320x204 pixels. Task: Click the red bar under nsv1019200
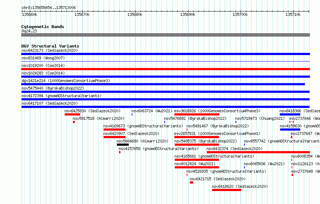click(x=165, y=69)
